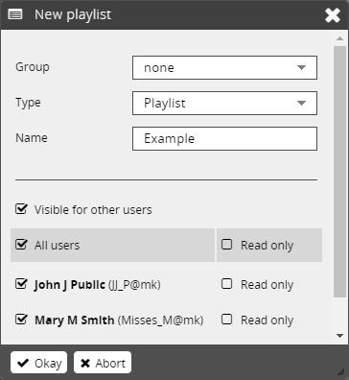Screen dimensions: 349x380
Task: Click the vertical scrollbar thumb
Action: tap(339, 172)
